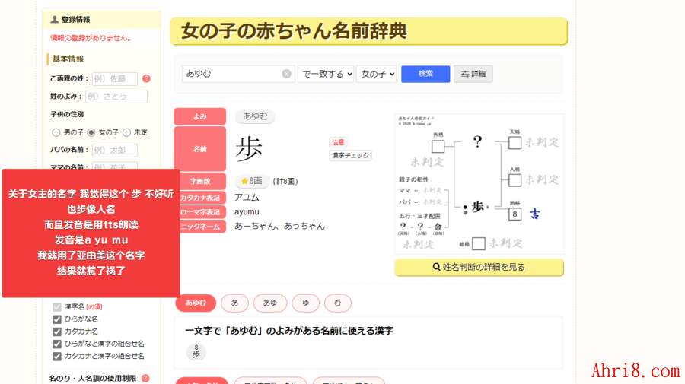Click the star 8画 stroke count badge
The width and height of the screenshot is (685, 384).
250,181
